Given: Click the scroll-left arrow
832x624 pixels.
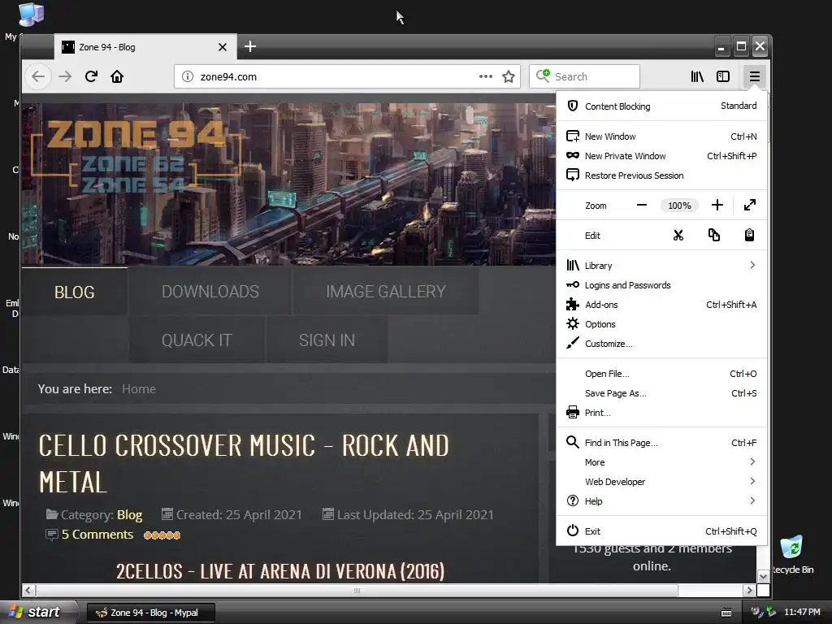Looking at the screenshot, I should [28, 591].
